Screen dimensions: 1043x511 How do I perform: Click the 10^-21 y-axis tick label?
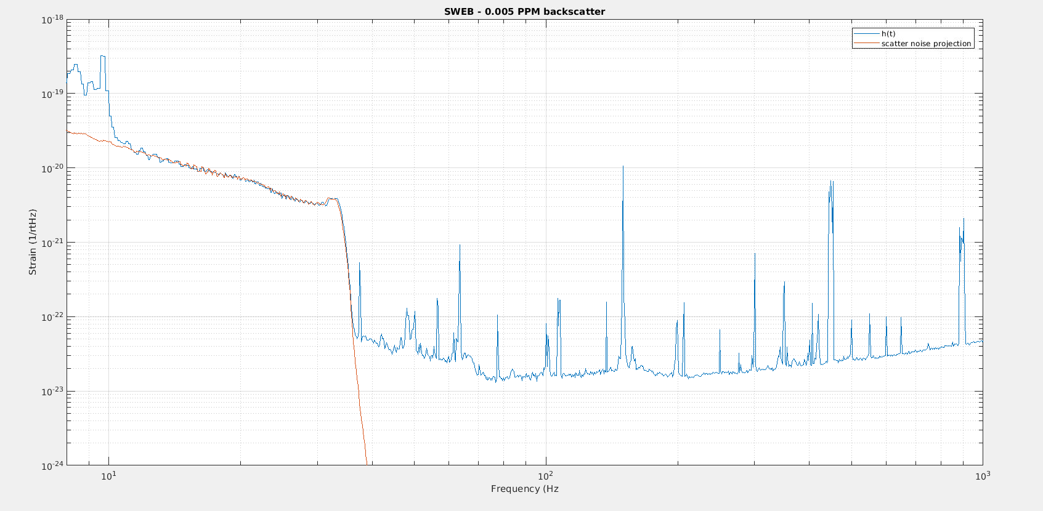click(x=52, y=243)
